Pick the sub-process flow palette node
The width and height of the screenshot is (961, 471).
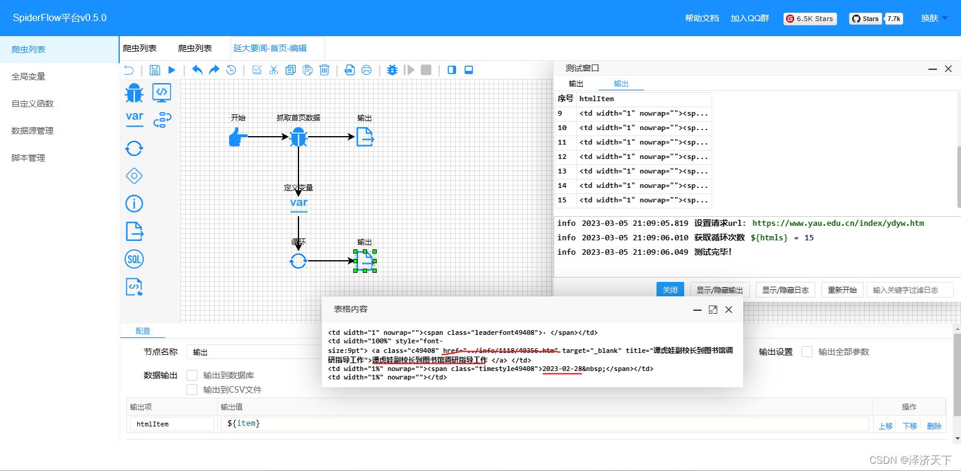(162, 120)
